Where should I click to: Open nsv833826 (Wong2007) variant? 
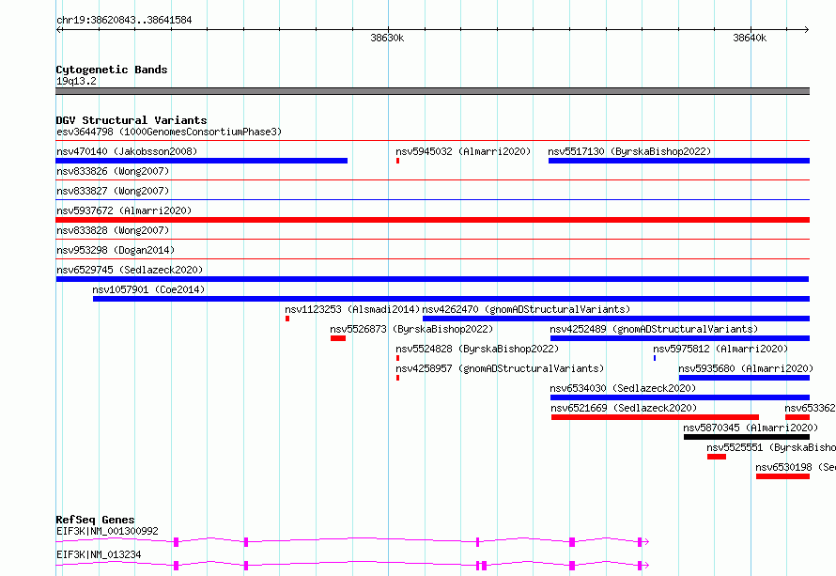[x=113, y=171]
